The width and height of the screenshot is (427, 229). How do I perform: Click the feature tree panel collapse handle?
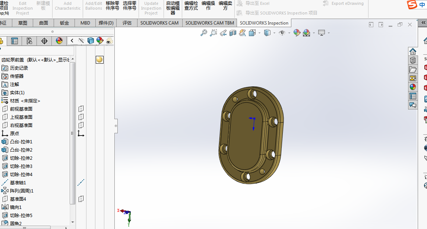(x=116, y=126)
